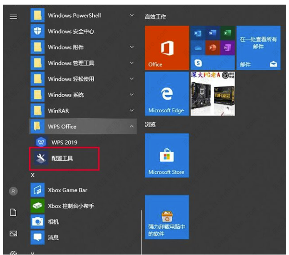Image resolution: width=289 pixels, height=255 pixels.
Task: Click the Word icon in the Office apps tile
Action: [x=212, y=33]
